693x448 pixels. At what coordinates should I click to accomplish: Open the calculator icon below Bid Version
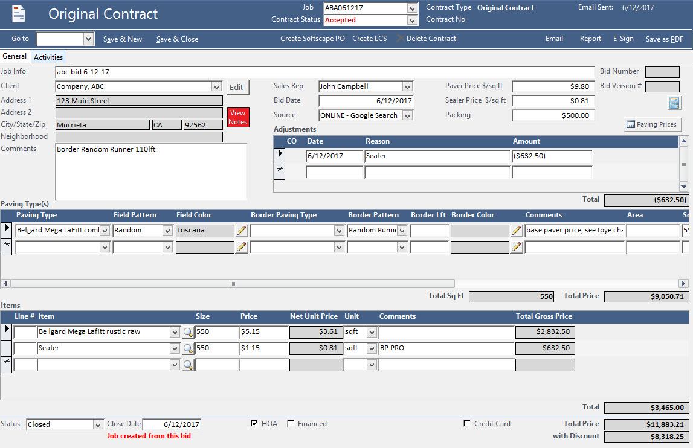pyautogui.click(x=673, y=103)
